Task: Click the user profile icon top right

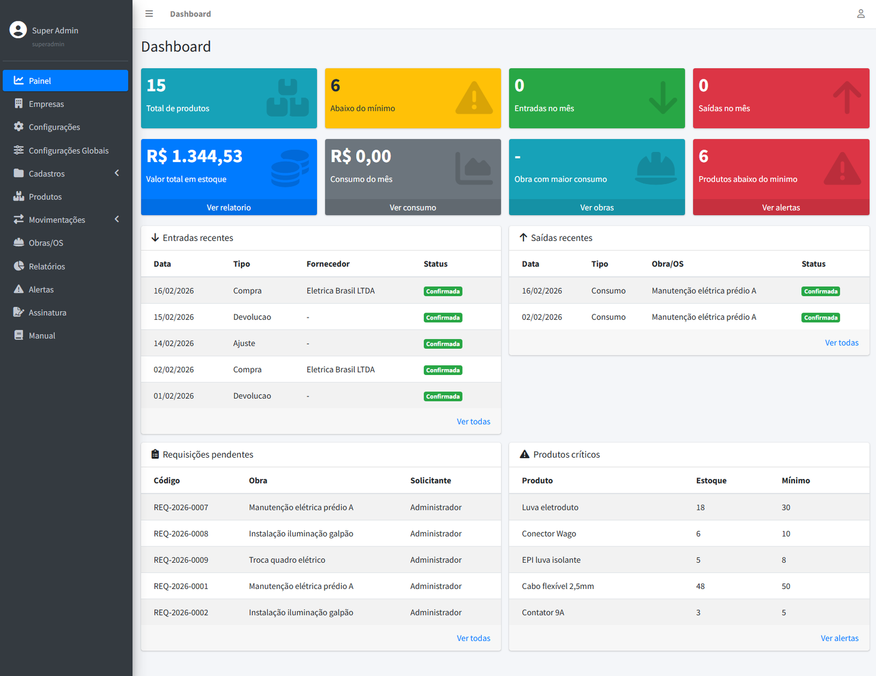Action: pos(861,14)
